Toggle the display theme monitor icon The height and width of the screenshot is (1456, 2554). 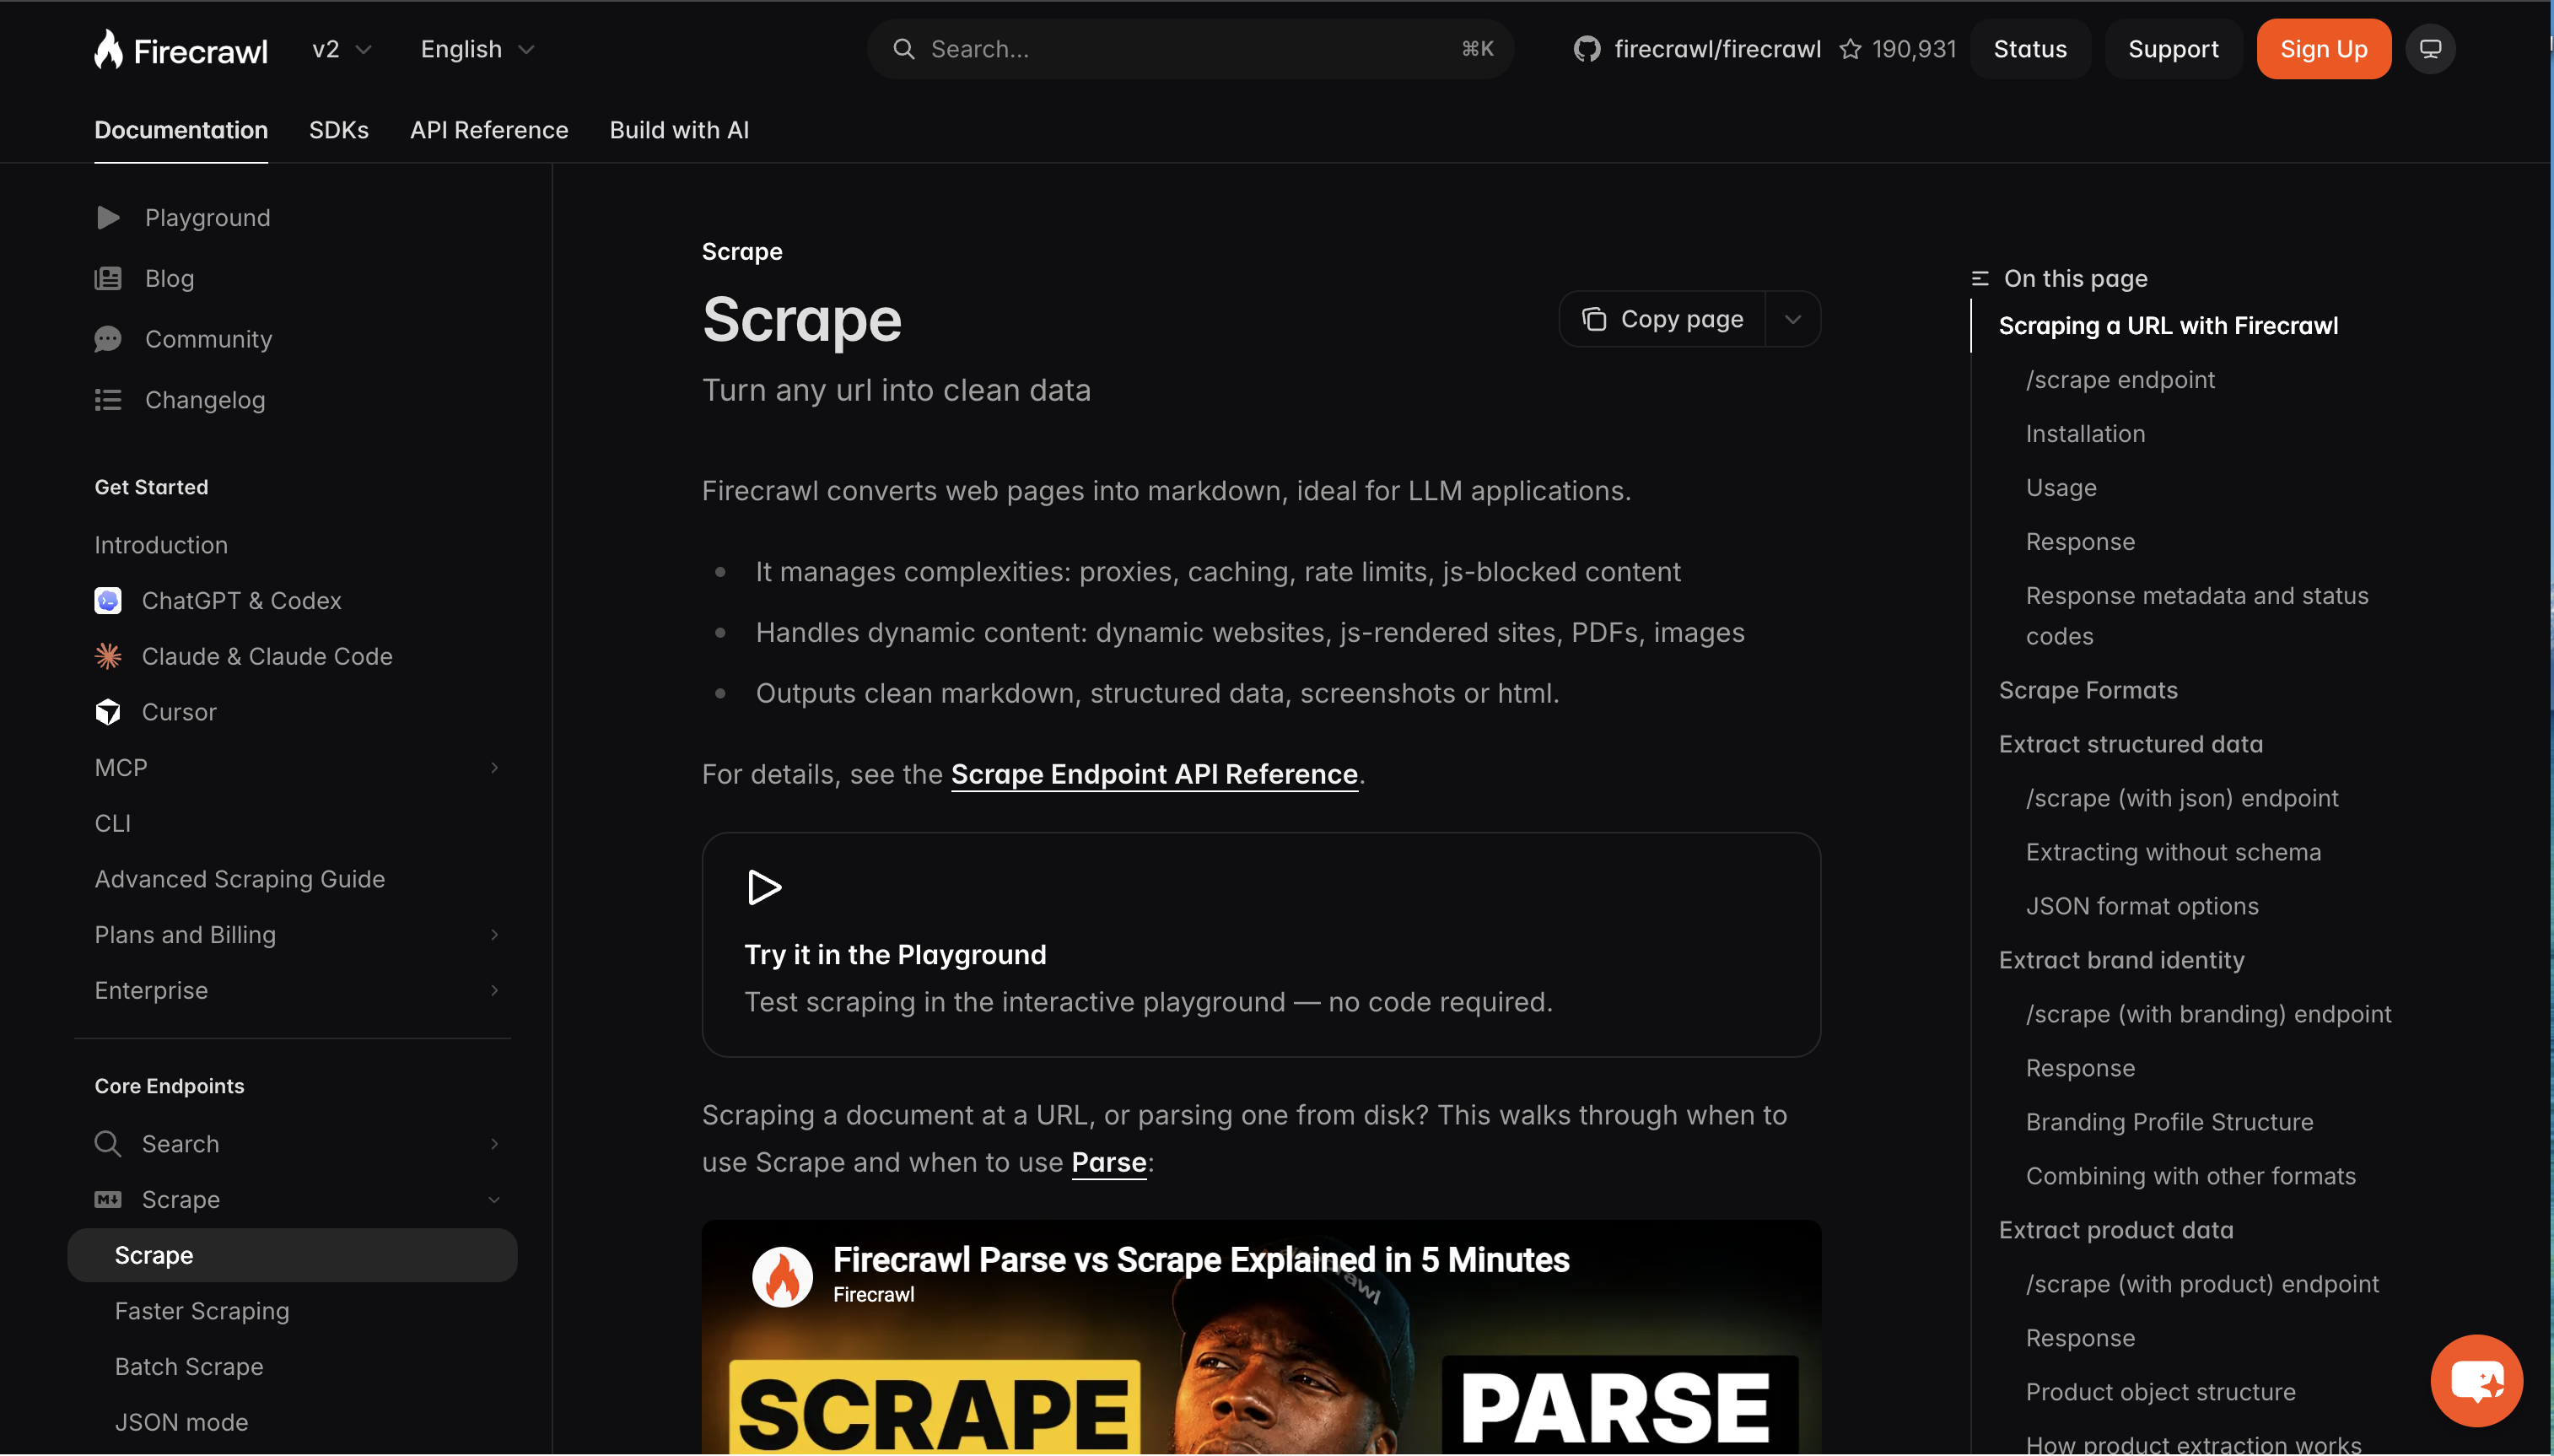click(2430, 49)
